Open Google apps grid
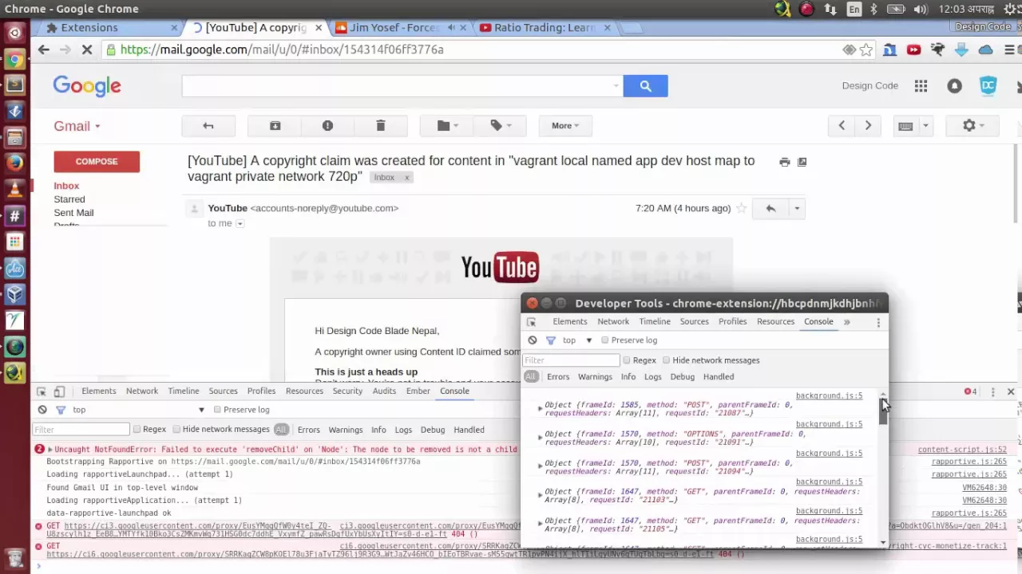Screen dimensions: 1022x574 pos(921,86)
